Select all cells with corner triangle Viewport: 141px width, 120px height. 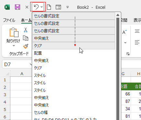tap(7, 74)
